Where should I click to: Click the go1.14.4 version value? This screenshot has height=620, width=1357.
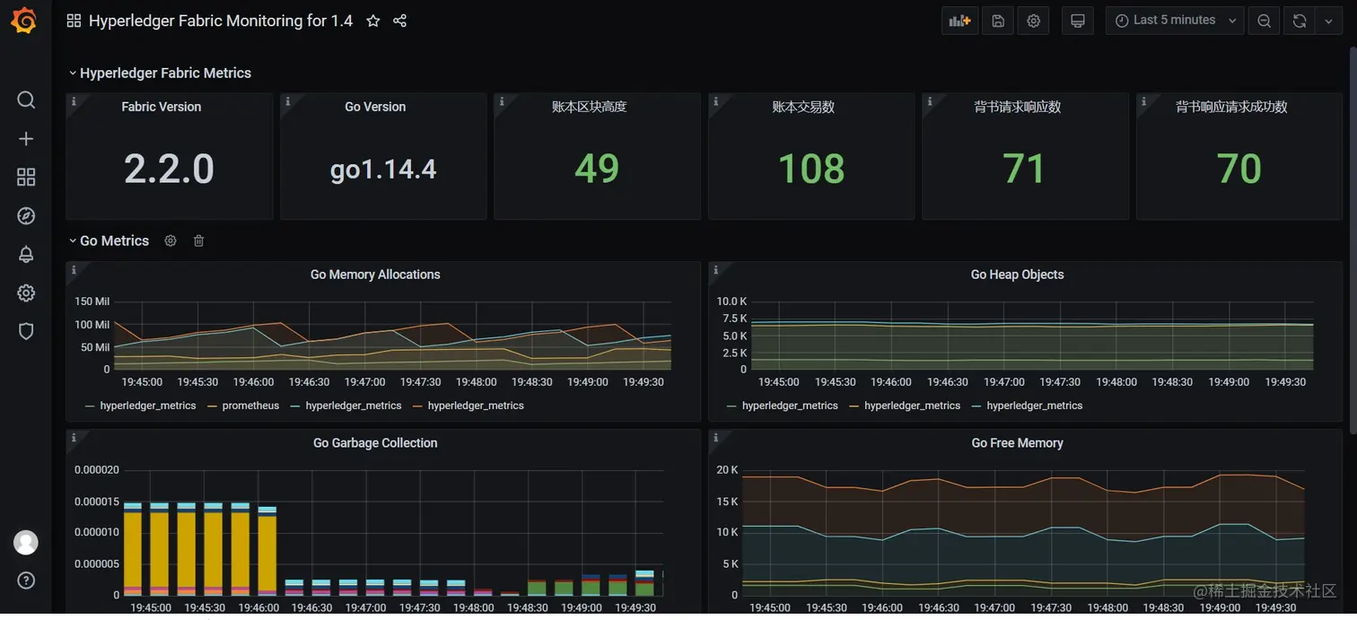pyautogui.click(x=383, y=169)
